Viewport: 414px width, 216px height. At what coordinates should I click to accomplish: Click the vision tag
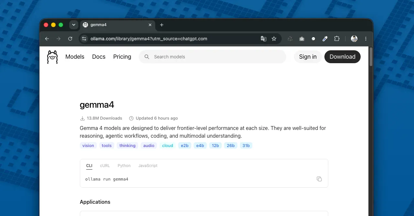88,146
